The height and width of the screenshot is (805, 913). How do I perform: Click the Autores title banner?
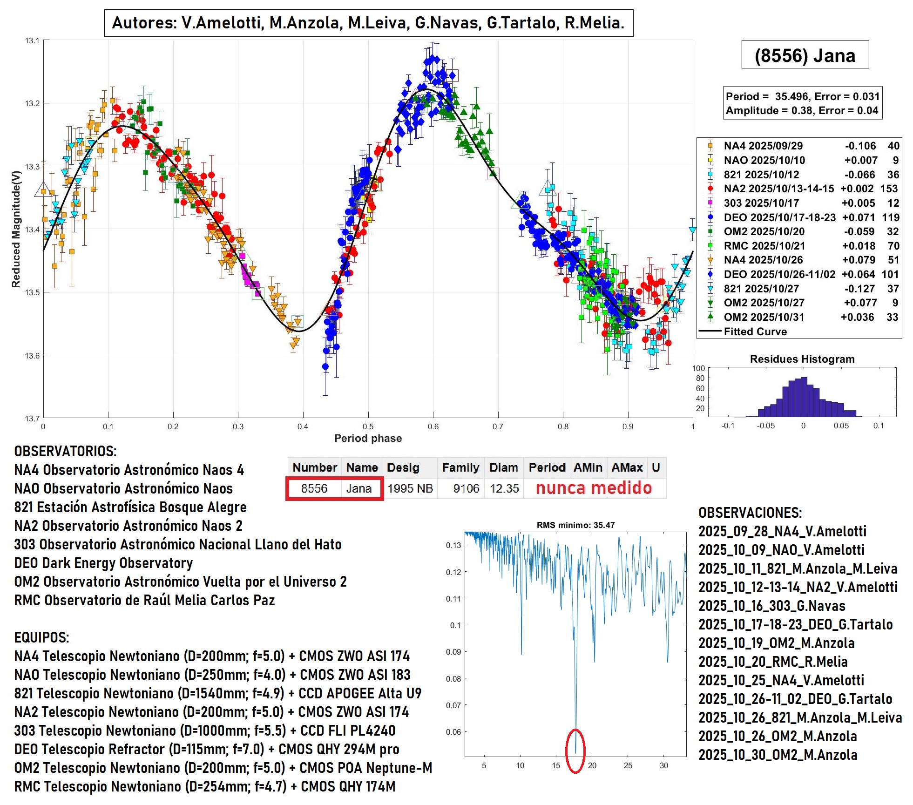coord(368,23)
